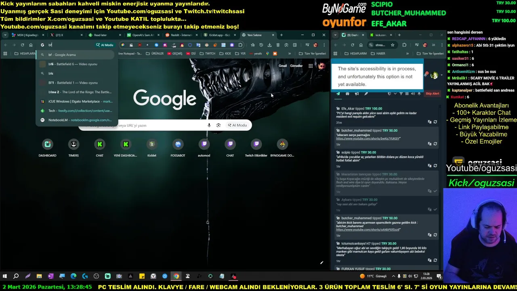Screen dimensions: 517x291
Task: Open butcher_muhammed's first YouTube shorts link
Action: point(368,139)
